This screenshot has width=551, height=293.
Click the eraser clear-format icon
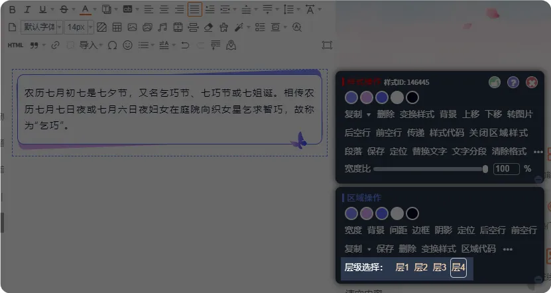208,27
